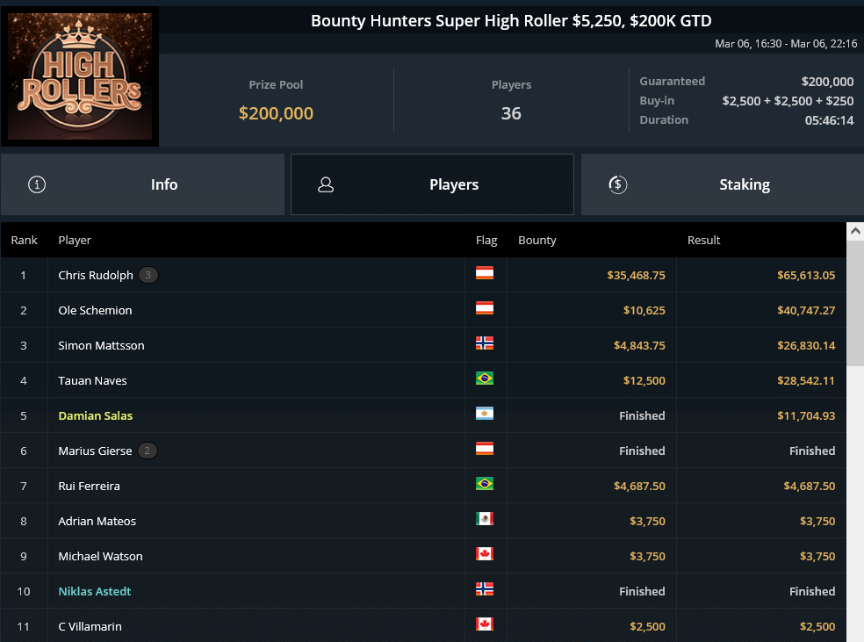Click the Brazil flag beside Tauan Naves

point(484,380)
